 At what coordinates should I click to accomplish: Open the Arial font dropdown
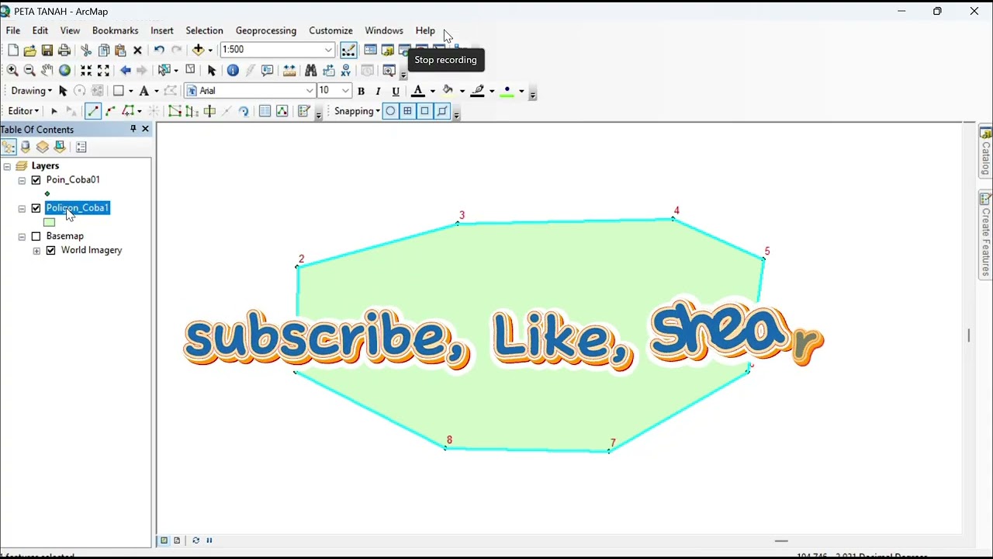[310, 91]
